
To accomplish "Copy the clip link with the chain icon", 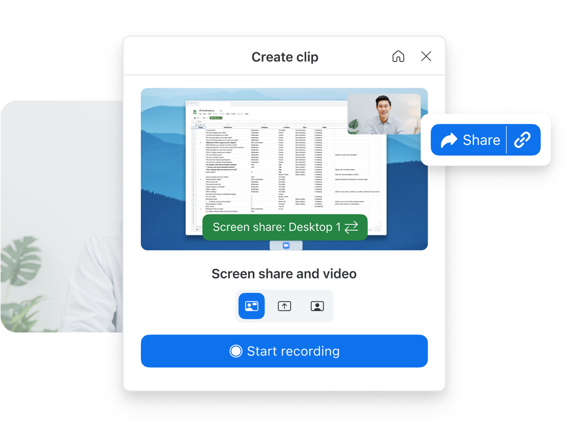I will click(523, 140).
